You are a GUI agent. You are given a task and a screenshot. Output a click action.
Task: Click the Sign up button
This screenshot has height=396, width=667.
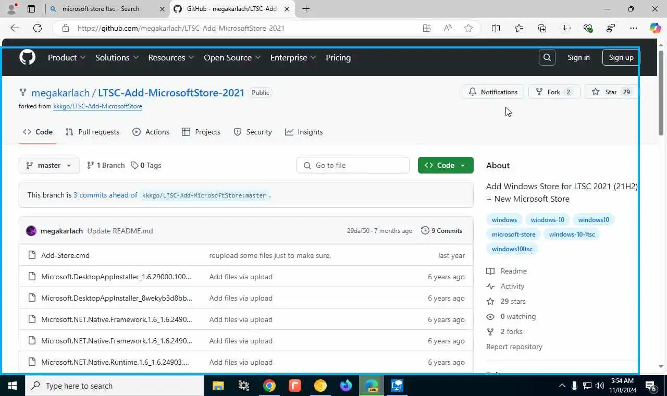[x=621, y=57]
